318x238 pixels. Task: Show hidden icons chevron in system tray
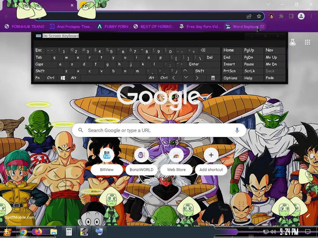point(258,232)
